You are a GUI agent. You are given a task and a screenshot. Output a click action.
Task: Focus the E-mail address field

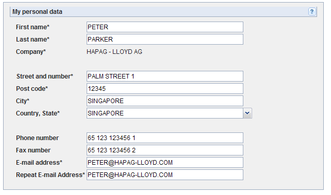coord(165,163)
